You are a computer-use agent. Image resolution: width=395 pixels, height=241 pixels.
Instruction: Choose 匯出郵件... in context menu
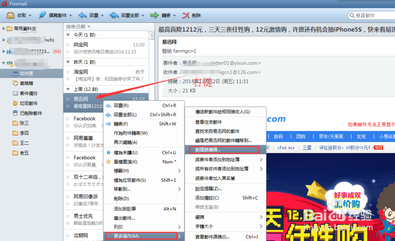[144, 218]
